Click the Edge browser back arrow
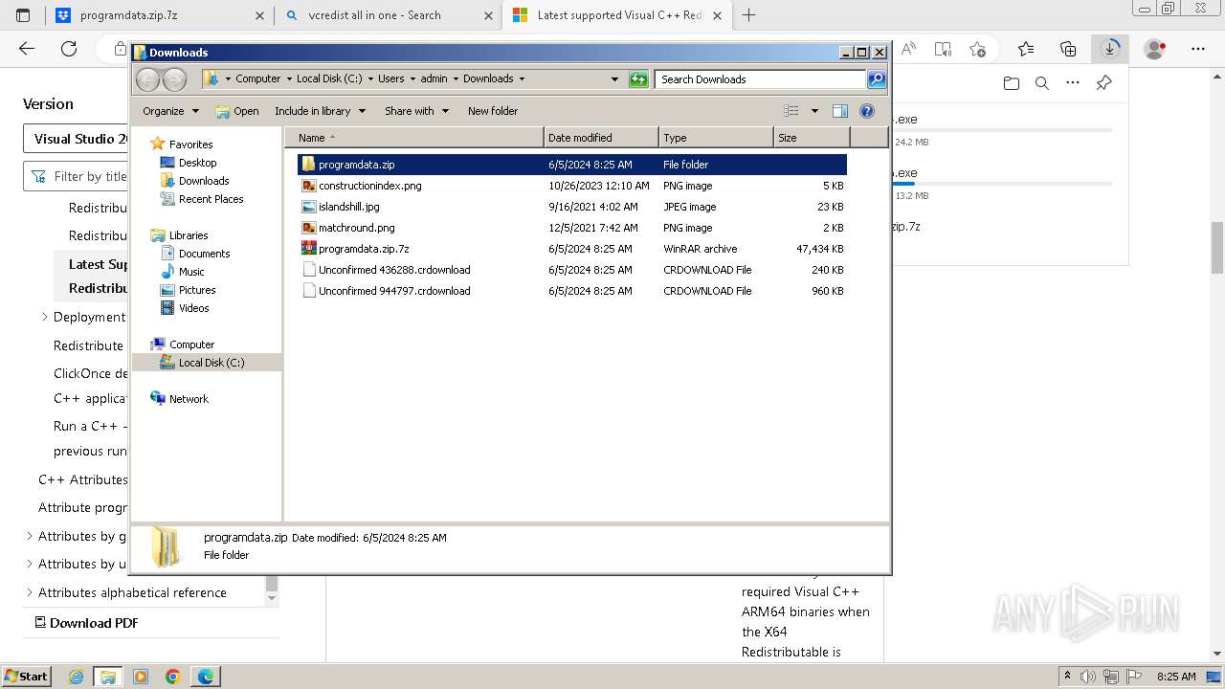1225x689 pixels. pyautogui.click(x=27, y=49)
